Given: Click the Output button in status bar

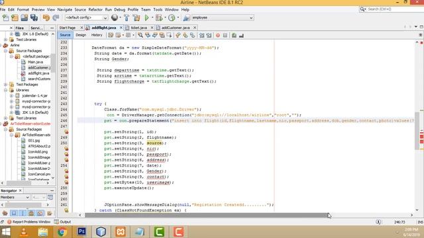Looking at the screenshot, I should [x=62, y=222].
